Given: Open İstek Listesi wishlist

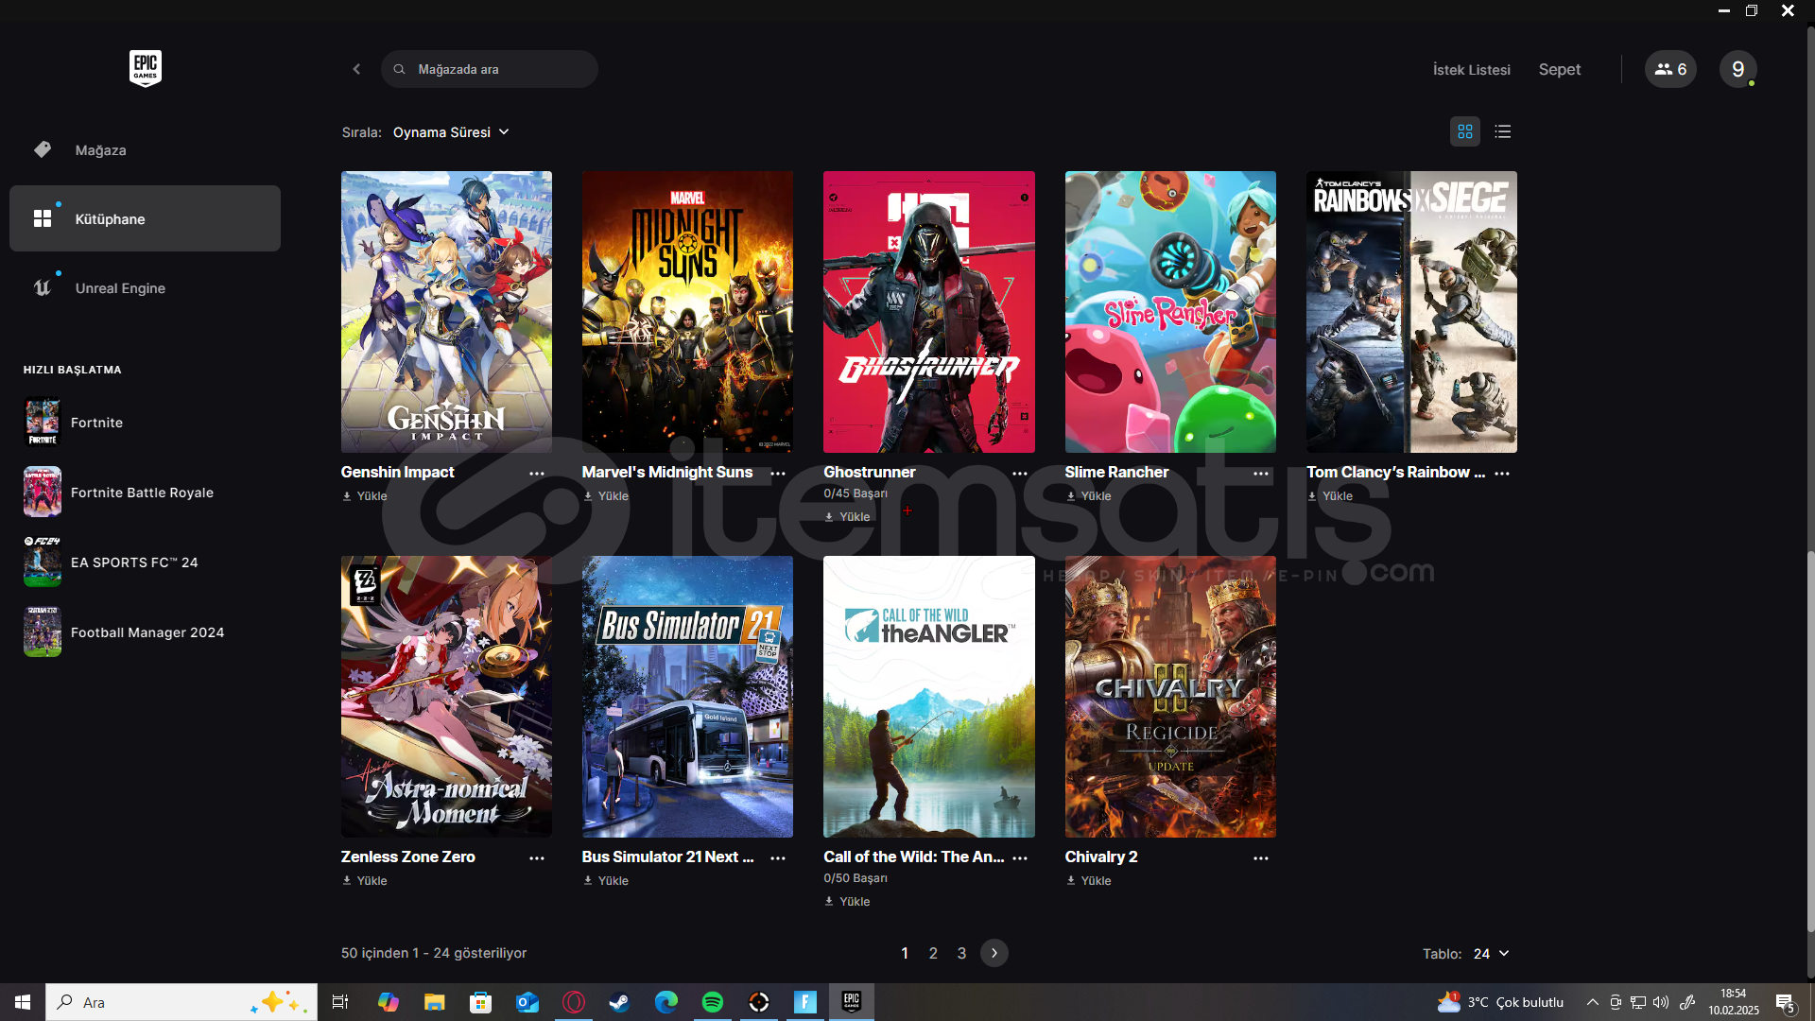Looking at the screenshot, I should pyautogui.click(x=1471, y=69).
